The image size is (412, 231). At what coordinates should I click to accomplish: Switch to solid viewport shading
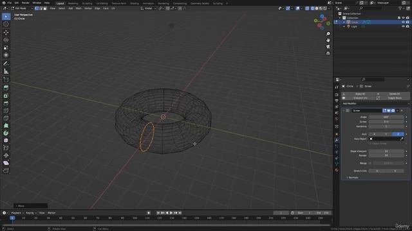(x=317, y=8)
